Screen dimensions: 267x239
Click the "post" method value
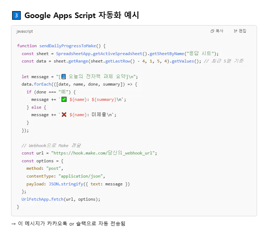point(53,168)
